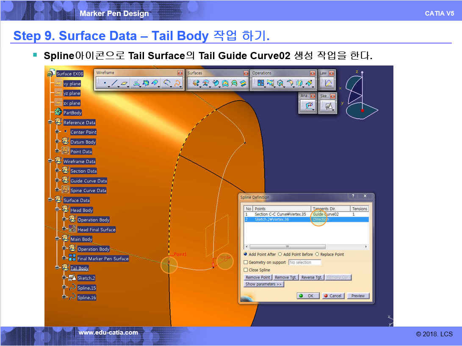Image resolution: width=462 pixels, height=346 pixels.
Task: Select the Line tool in Wireframe toolbar
Action: tap(114, 83)
